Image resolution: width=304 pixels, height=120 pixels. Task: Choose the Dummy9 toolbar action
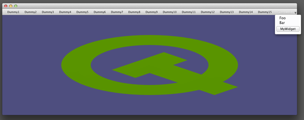151,12
